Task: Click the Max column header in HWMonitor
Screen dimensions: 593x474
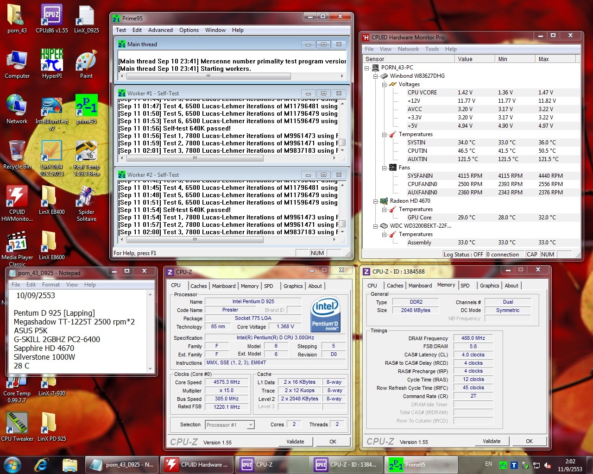Action: tap(555, 59)
